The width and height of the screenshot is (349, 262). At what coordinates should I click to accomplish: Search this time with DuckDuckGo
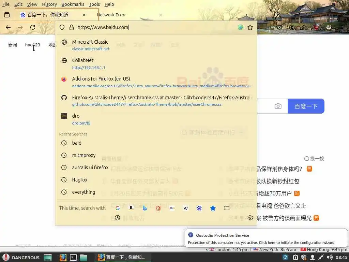point(158,208)
